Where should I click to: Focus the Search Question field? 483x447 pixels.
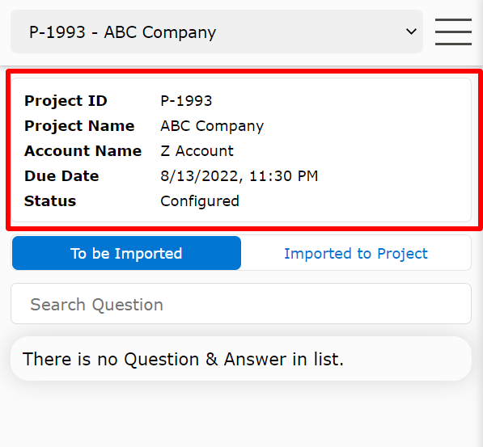pyautogui.click(x=241, y=304)
